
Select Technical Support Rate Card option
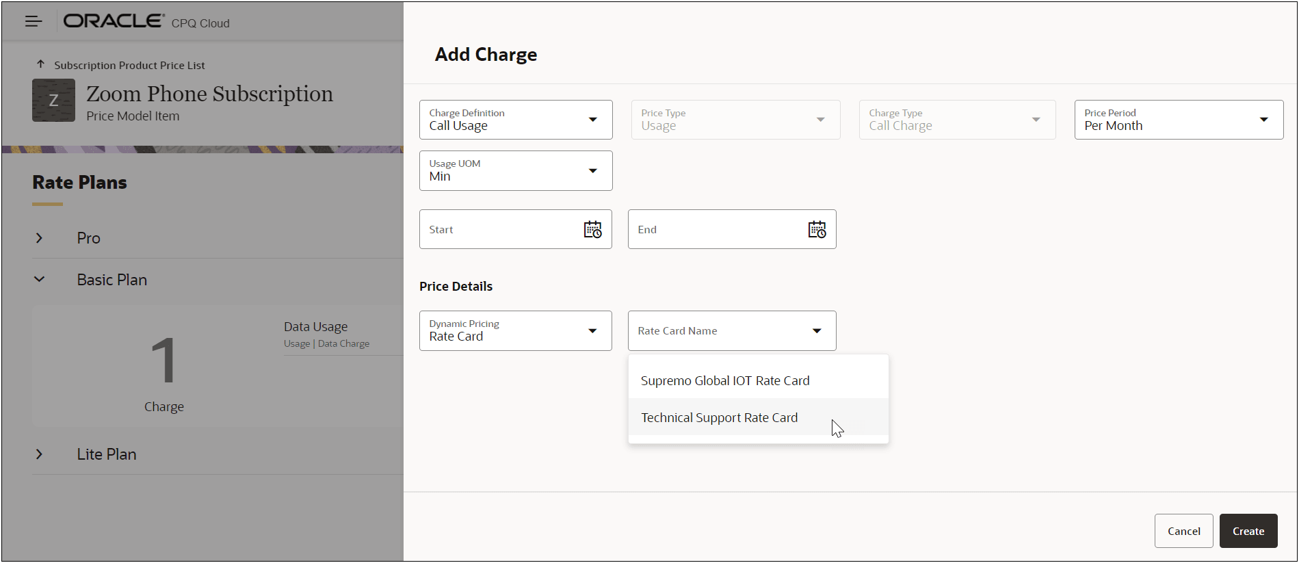pyautogui.click(x=758, y=417)
